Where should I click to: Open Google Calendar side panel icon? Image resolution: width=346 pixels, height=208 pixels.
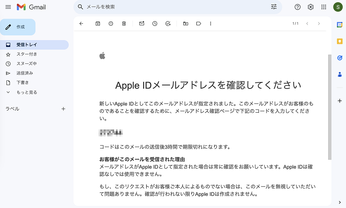point(340,25)
